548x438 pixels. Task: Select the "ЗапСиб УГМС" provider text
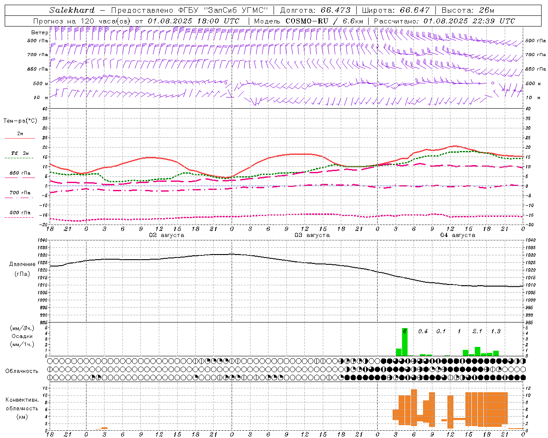(237, 10)
